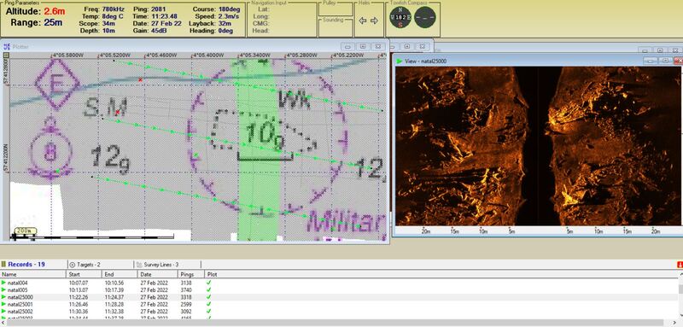Sort records by End column header
683x327 pixels.
(x=120, y=274)
